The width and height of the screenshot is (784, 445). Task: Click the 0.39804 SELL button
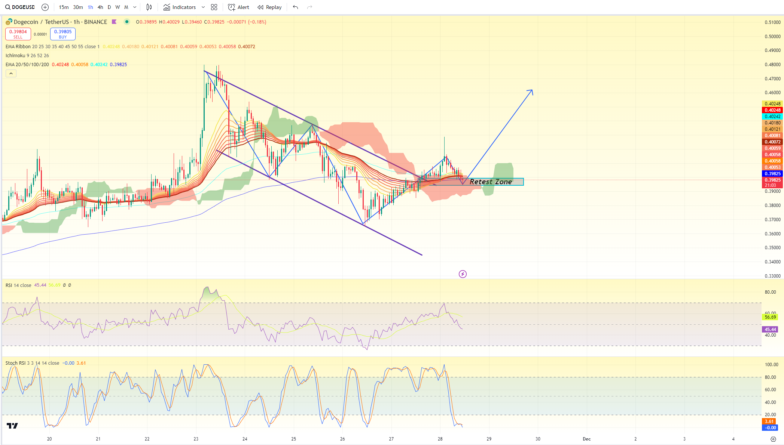pyautogui.click(x=18, y=34)
